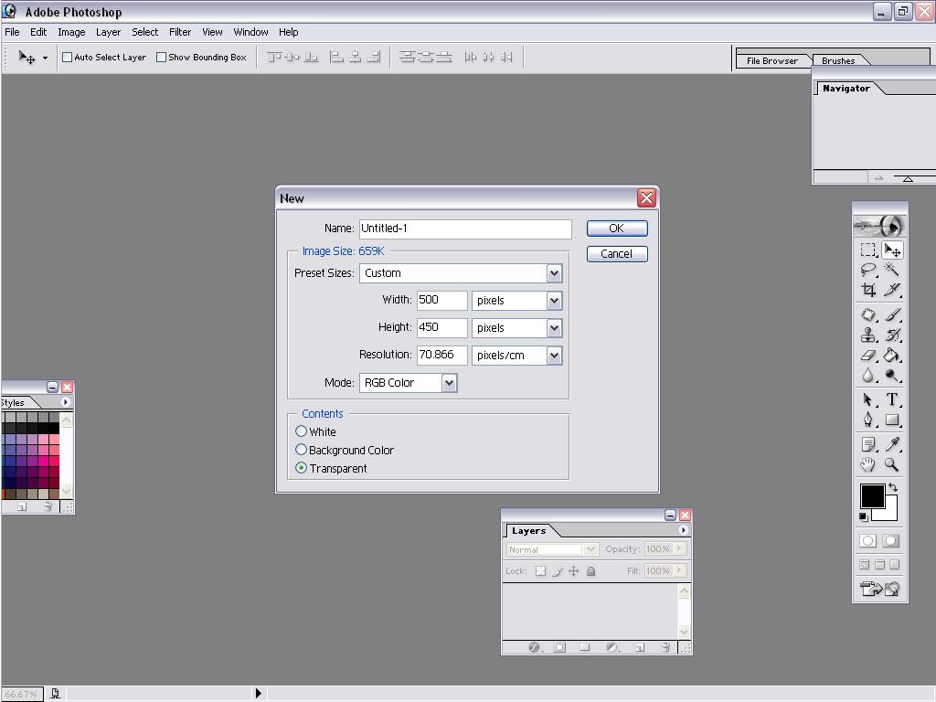Image resolution: width=936 pixels, height=702 pixels.
Task: Open the Styles panel flyout menu
Action: pyautogui.click(x=66, y=402)
